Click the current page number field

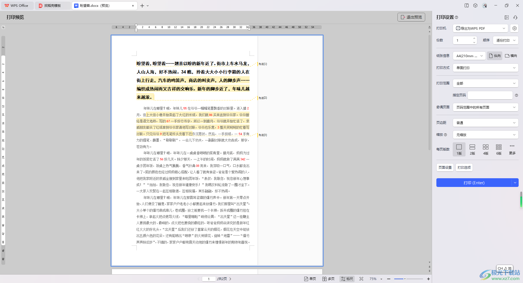[209, 279]
